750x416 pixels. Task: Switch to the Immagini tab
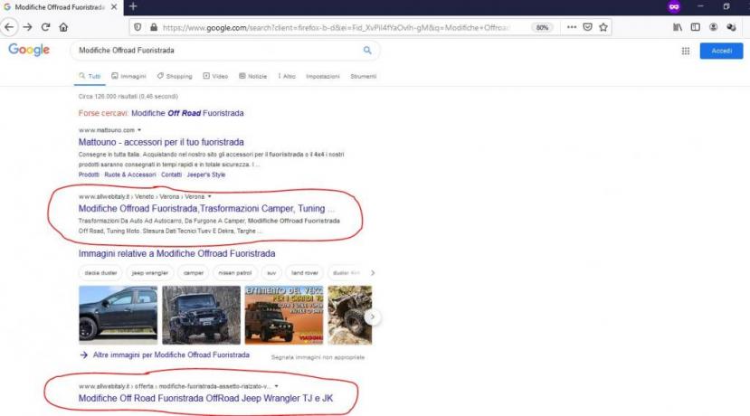(x=128, y=76)
